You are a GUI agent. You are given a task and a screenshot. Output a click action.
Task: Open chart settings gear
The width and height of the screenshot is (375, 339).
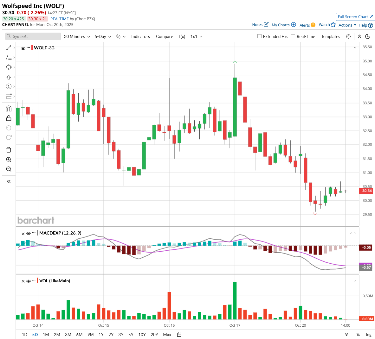tap(348, 36)
